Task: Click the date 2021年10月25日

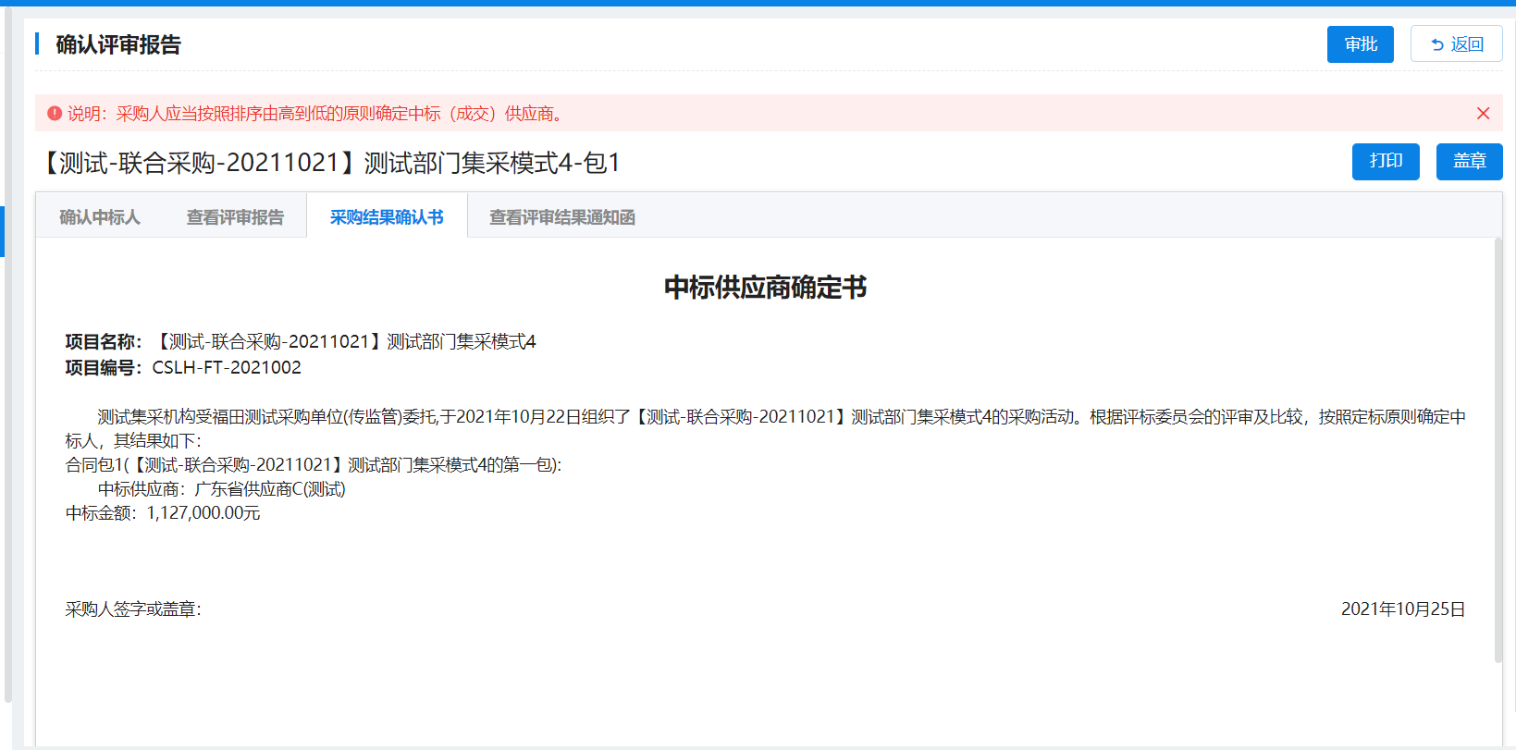Action: pyautogui.click(x=1402, y=609)
